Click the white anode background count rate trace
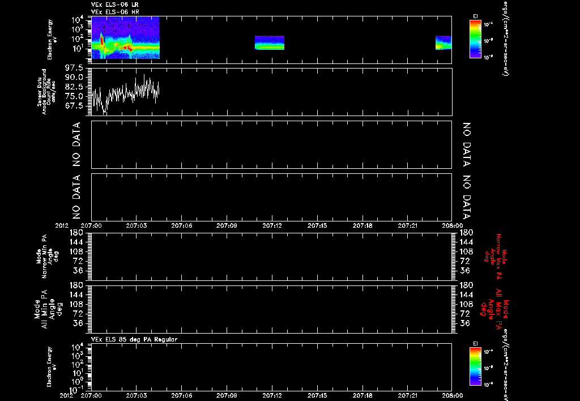580x401 pixels. (125, 94)
